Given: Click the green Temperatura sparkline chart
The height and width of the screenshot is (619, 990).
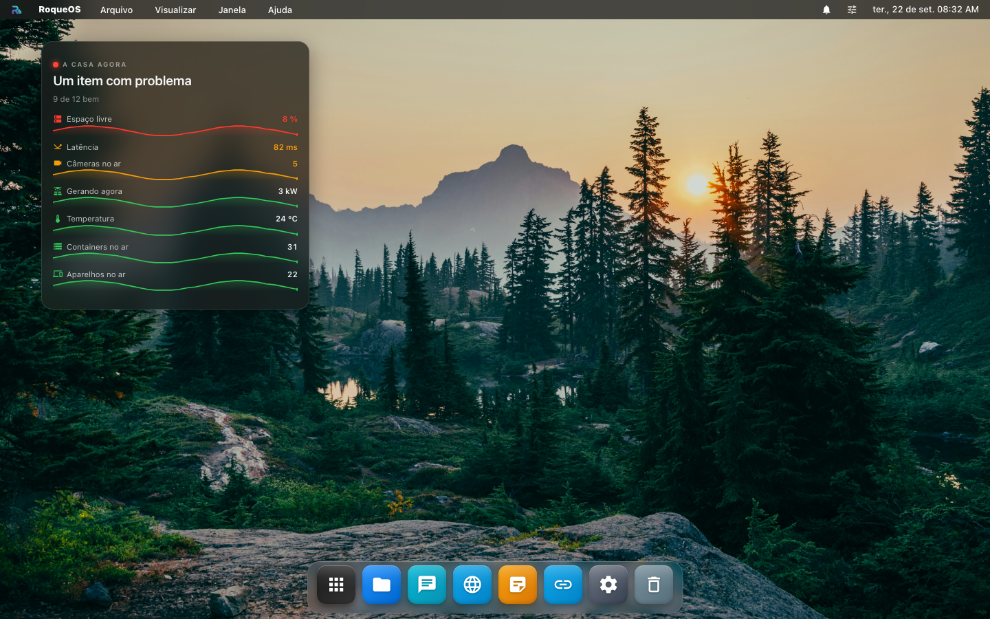Looking at the screenshot, I should click(175, 230).
